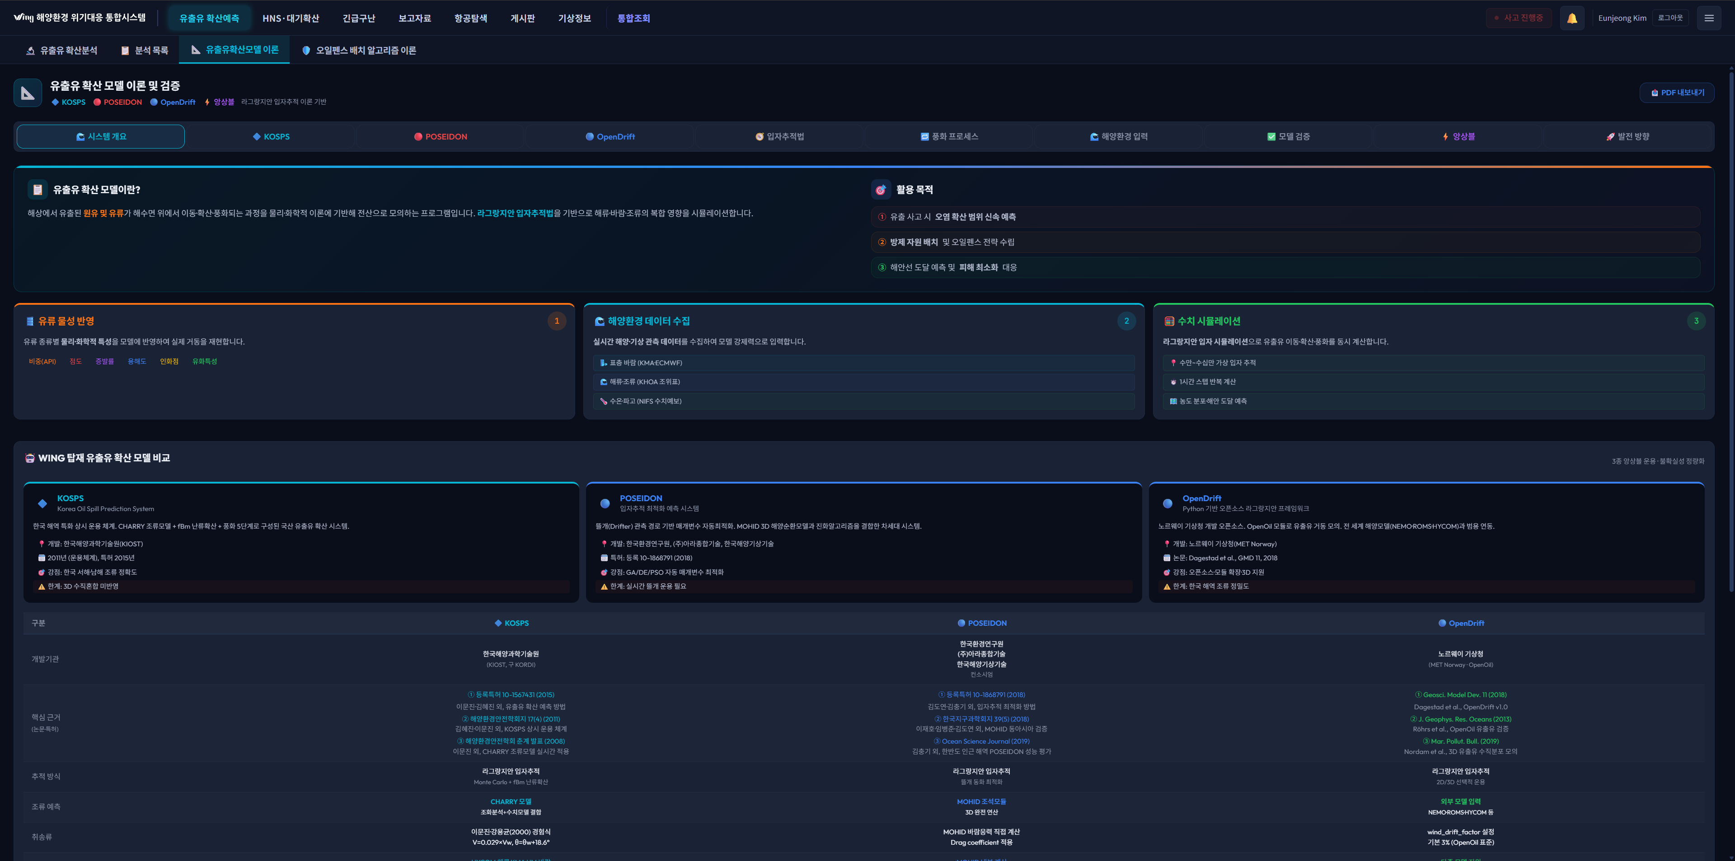Select the HNS·대기확산 menu

(290, 18)
